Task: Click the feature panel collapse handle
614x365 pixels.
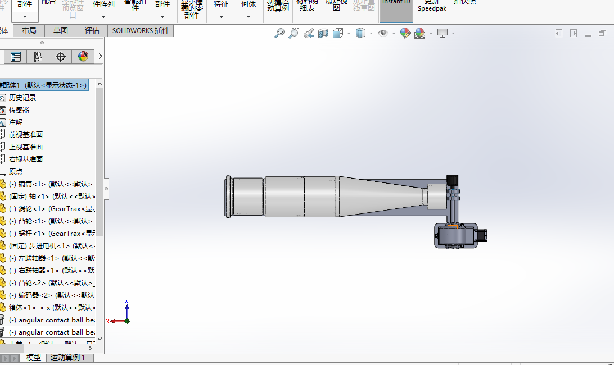Action: (106, 189)
